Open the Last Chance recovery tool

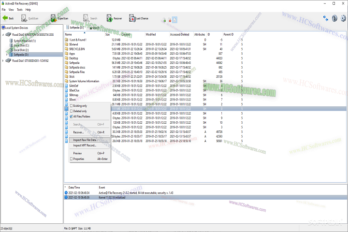click(139, 18)
